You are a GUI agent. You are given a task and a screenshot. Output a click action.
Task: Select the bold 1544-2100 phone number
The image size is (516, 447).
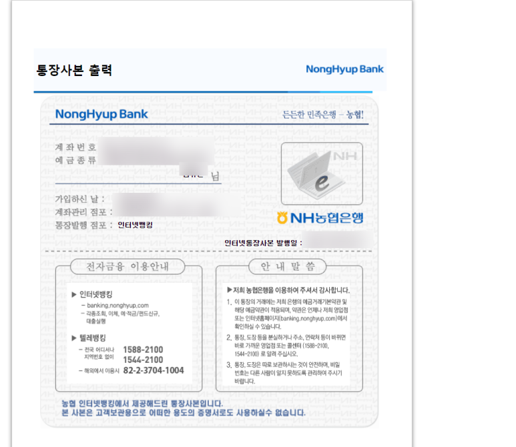coord(143,360)
